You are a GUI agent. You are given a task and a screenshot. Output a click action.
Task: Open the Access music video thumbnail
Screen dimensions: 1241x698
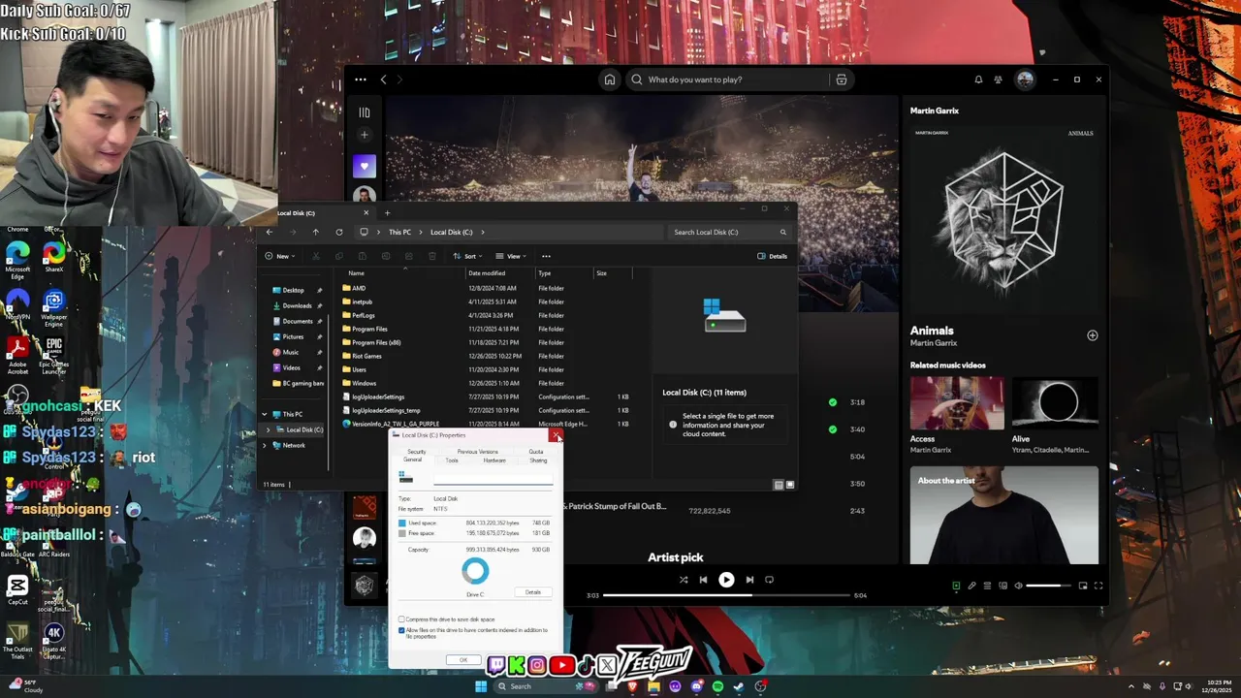957,403
